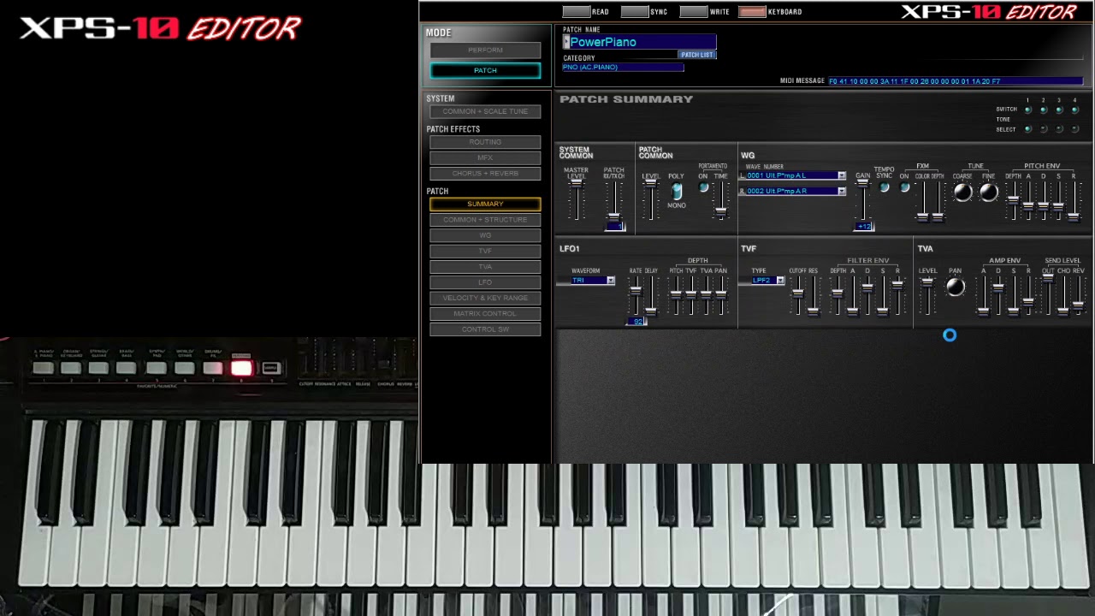Toggle Tone Switch 1
This screenshot has width=1095, height=616.
tap(1028, 110)
